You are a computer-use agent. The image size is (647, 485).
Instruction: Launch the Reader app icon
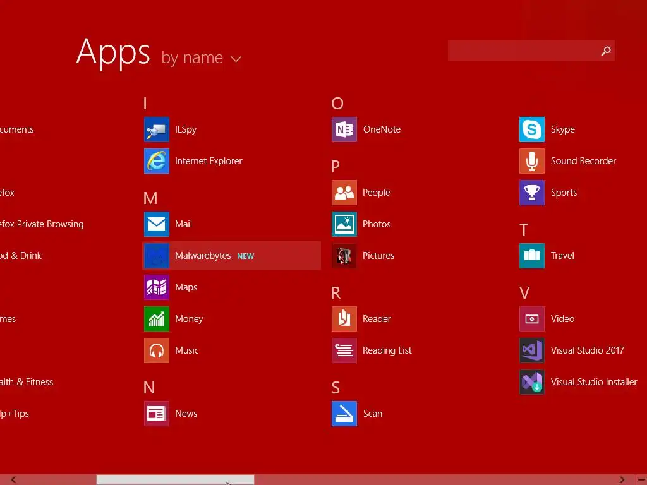point(344,319)
